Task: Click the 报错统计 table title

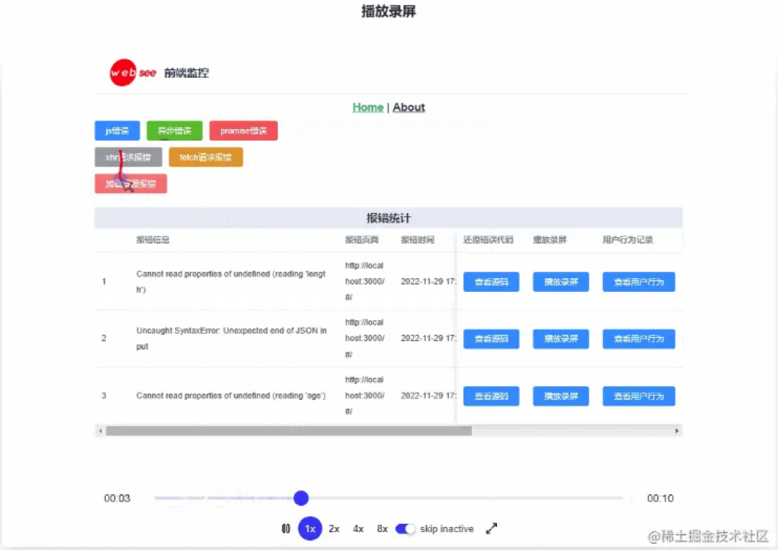Action: point(388,218)
